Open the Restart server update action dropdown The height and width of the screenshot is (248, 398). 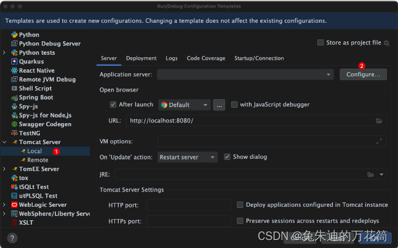point(188,157)
